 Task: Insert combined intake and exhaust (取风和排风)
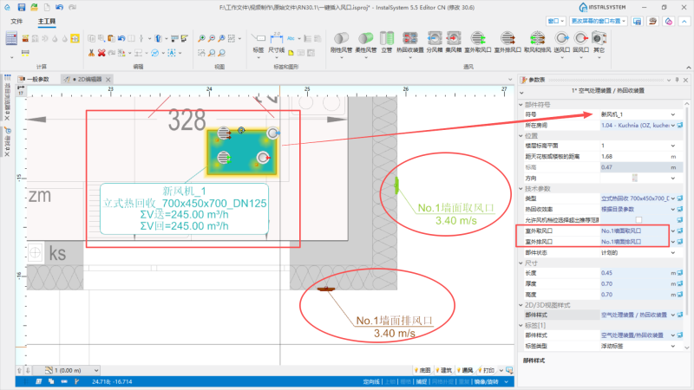pos(537,42)
